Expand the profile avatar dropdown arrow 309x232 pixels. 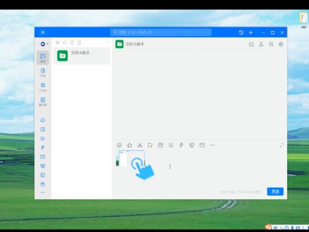(x=48, y=44)
